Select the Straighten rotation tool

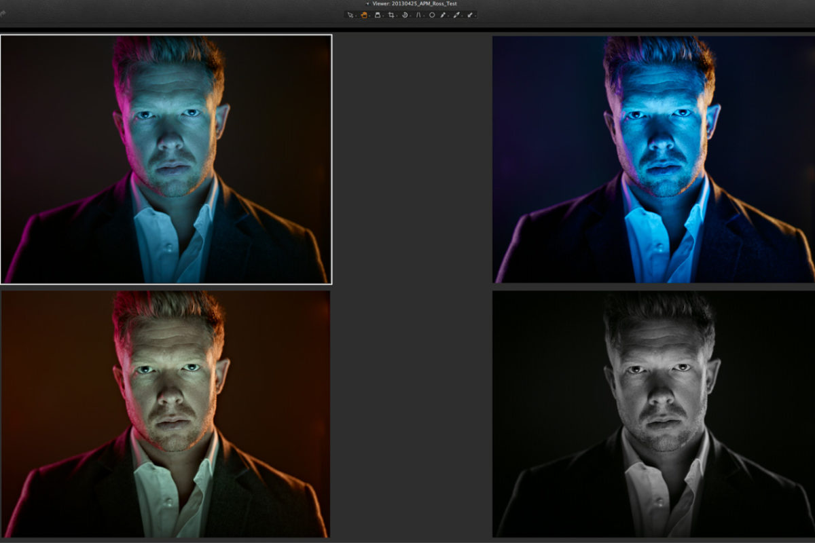tap(405, 16)
